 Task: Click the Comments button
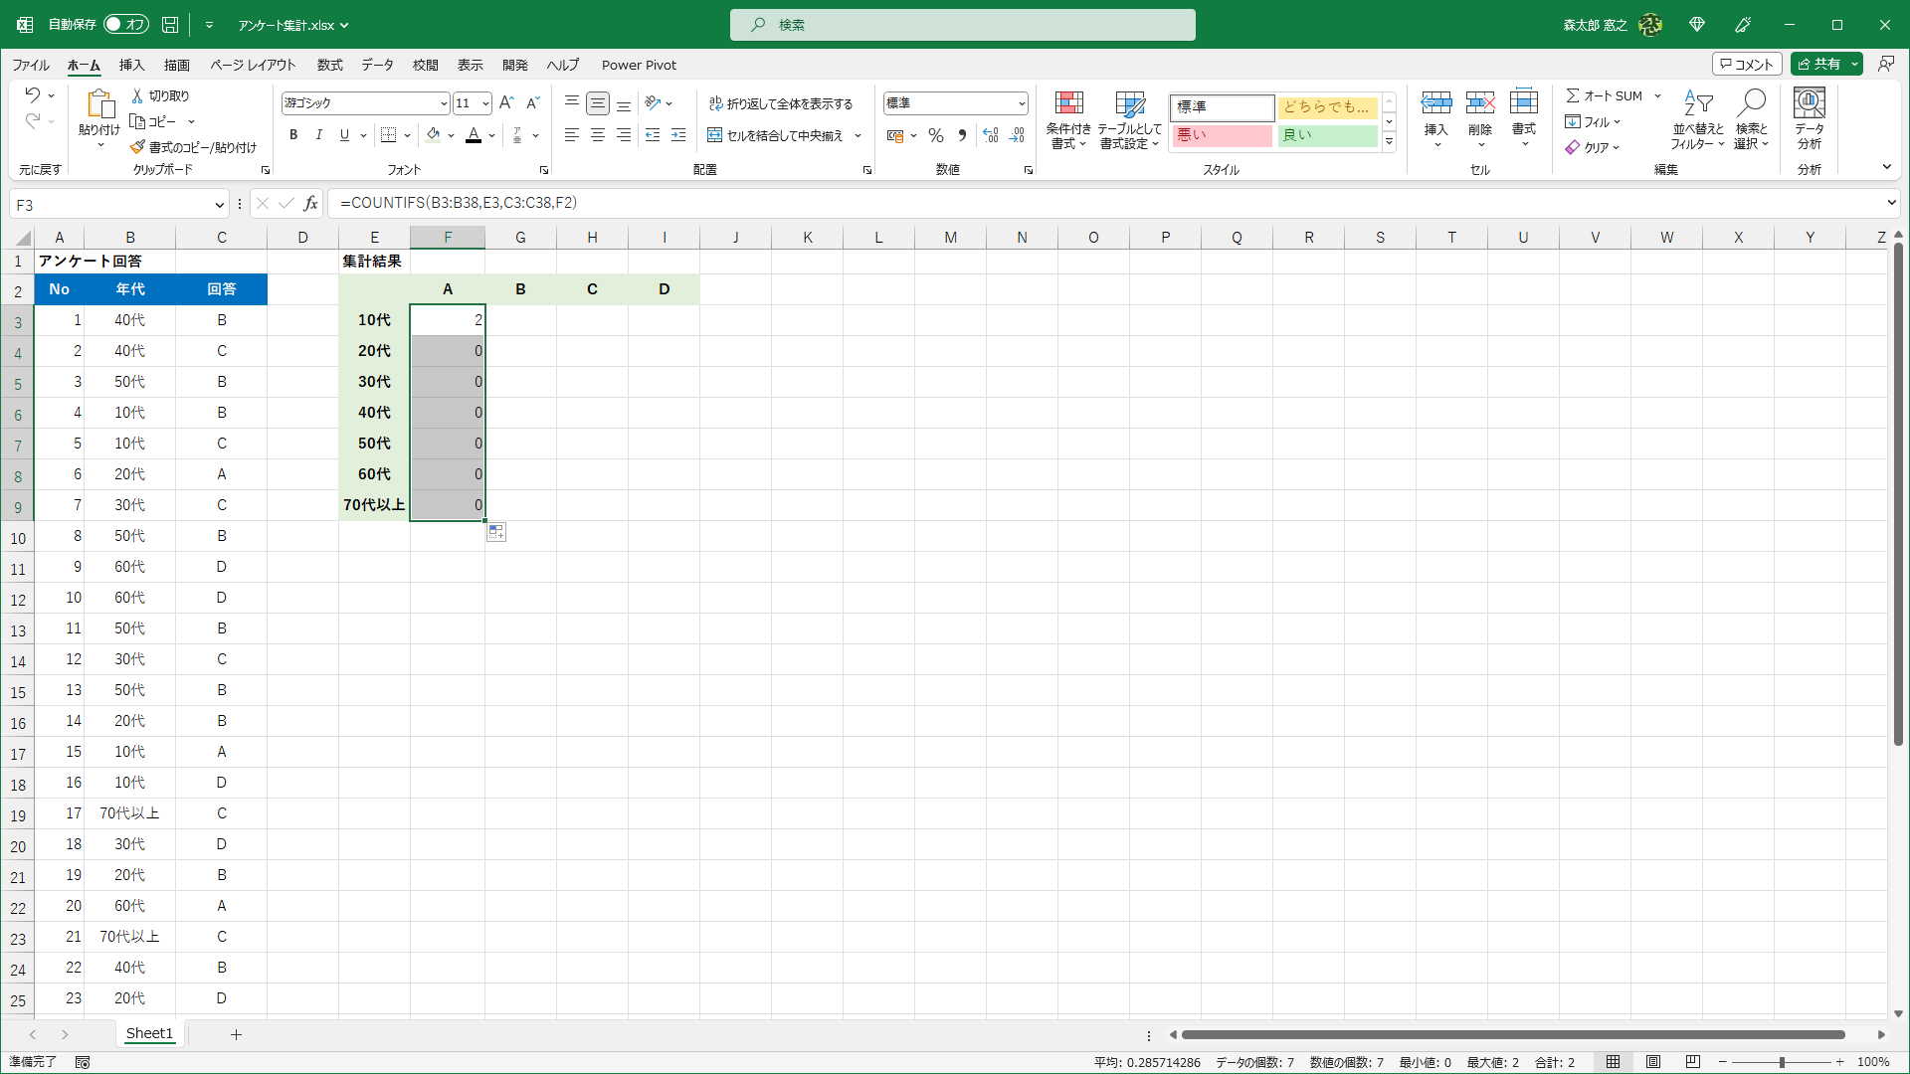(1746, 64)
